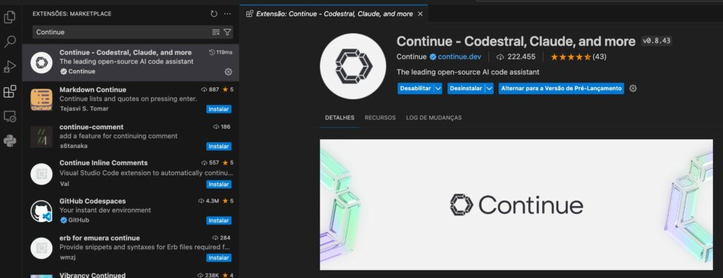Open the Search view in activity bar

[10, 42]
